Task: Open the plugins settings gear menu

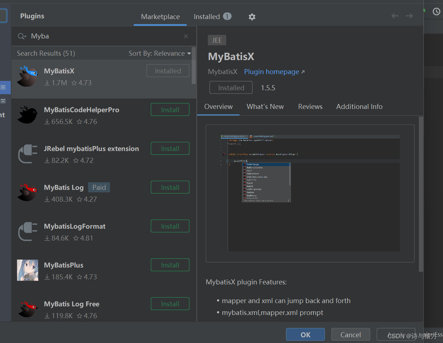Action: click(x=252, y=17)
